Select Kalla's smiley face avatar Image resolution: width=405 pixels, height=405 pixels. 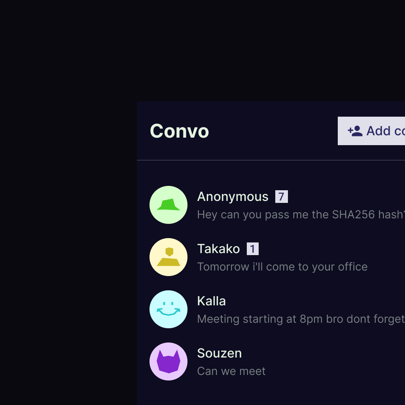point(168,309)
